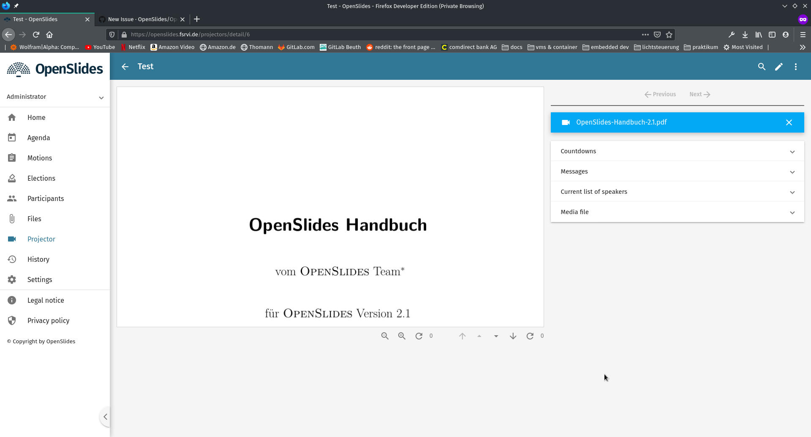Select the Projector sidebar icon
Image resolution: width=811 pixels, height=437 pixels.
[x=12, y=239]
